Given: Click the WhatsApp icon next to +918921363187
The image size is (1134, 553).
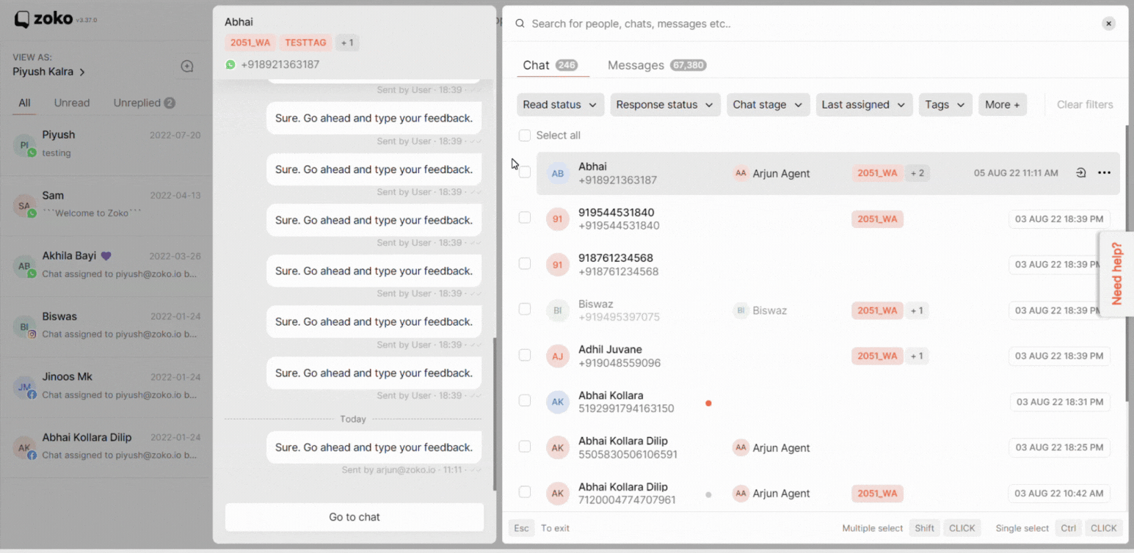Looking at the screenshot, I should click(x=230, y=65).
